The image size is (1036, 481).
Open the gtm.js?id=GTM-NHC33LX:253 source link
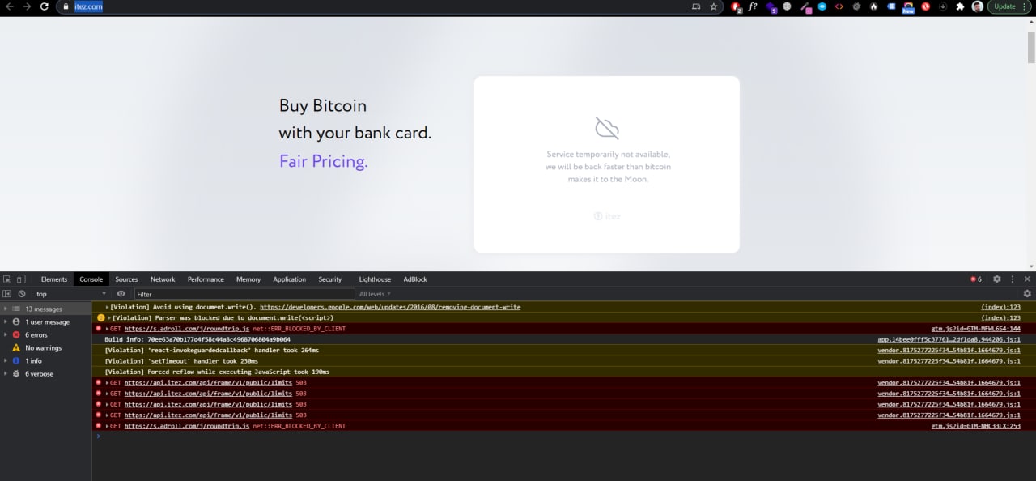(x=975, y=425)
